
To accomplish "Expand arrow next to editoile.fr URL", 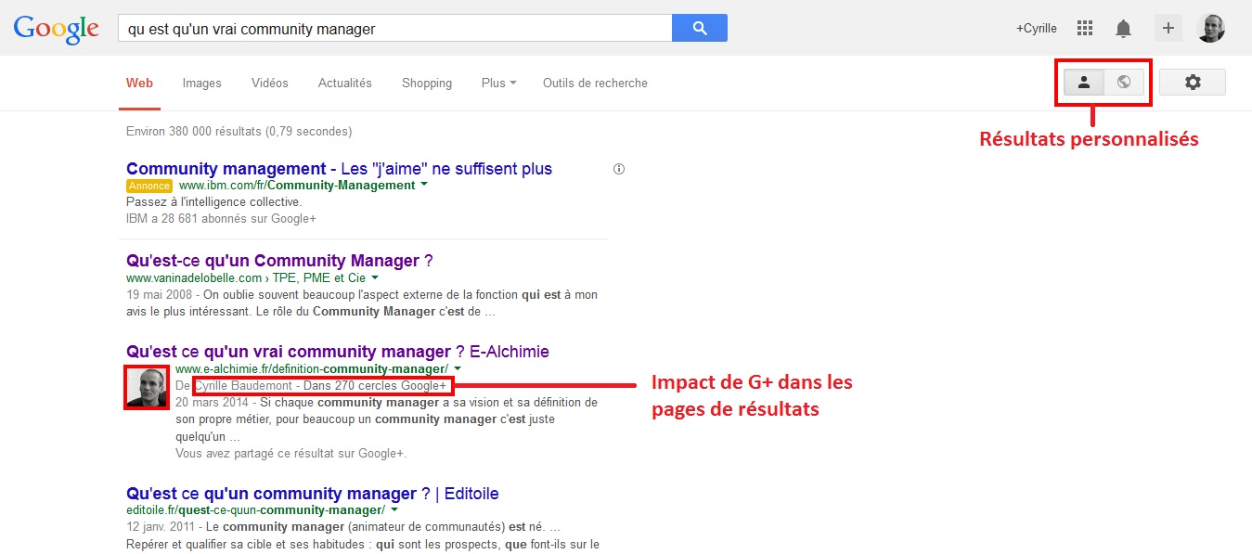I will tap(394, 509).
